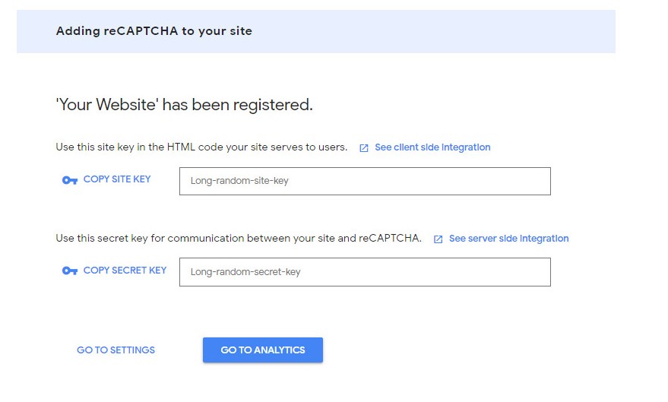Click the empty right end of site key box
This screenshot has height=402, width=668.
click(x=490, y=181)
